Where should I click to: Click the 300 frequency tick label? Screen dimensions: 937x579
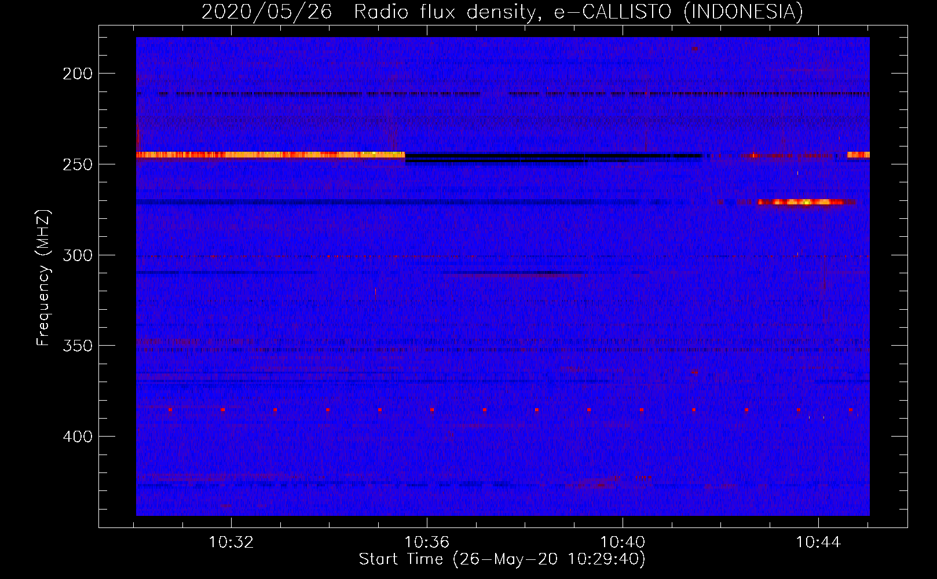tap(78, 255)
